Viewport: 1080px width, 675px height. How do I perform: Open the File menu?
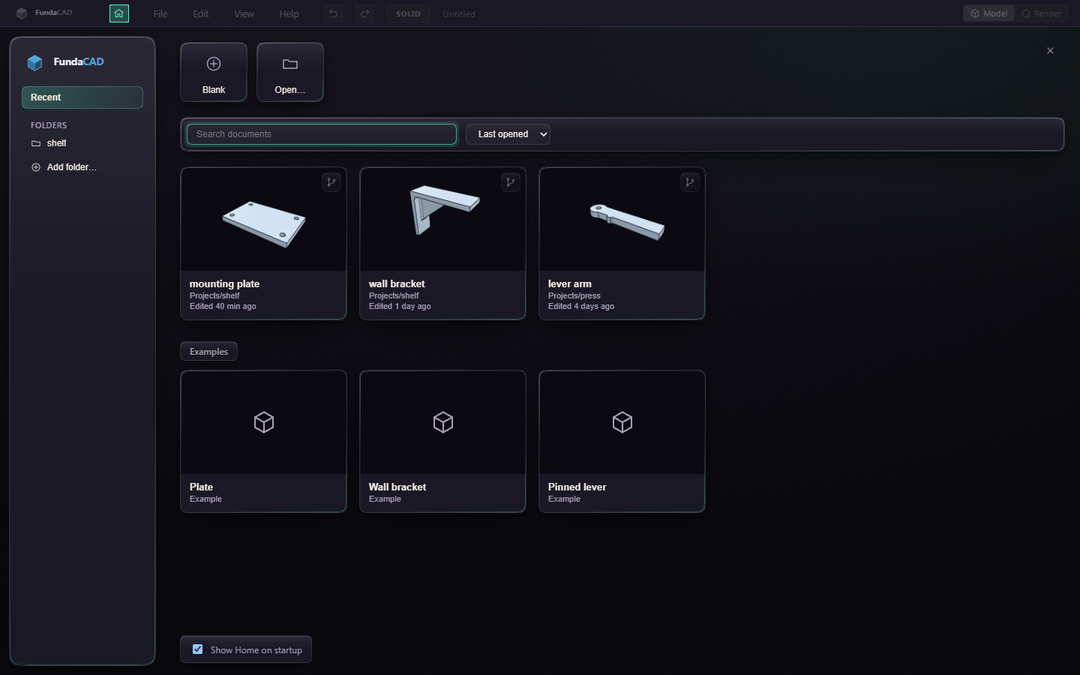[x=160, y=13]
